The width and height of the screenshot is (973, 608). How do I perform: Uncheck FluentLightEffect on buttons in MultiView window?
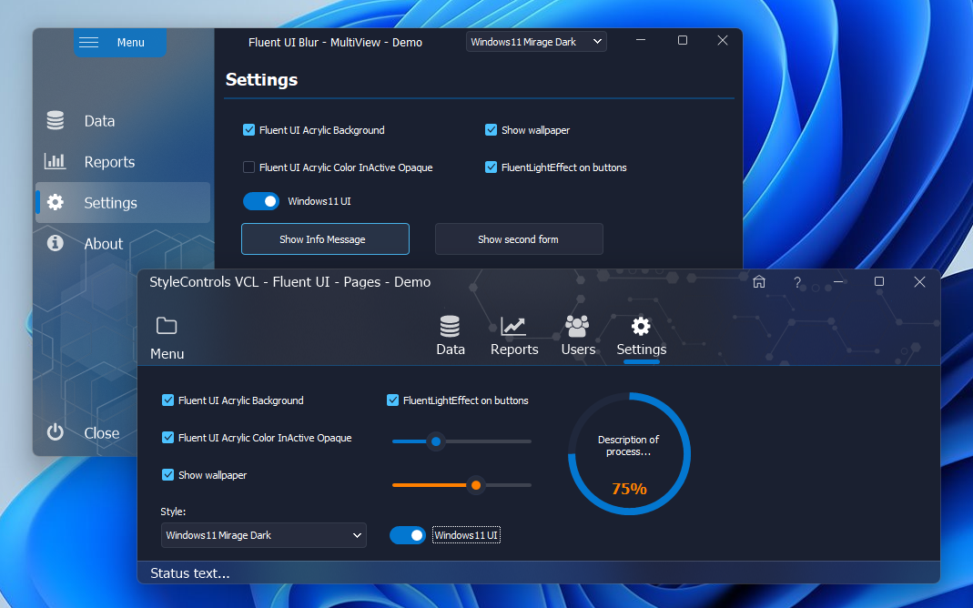pyautogui.click(x=491, y=167)
